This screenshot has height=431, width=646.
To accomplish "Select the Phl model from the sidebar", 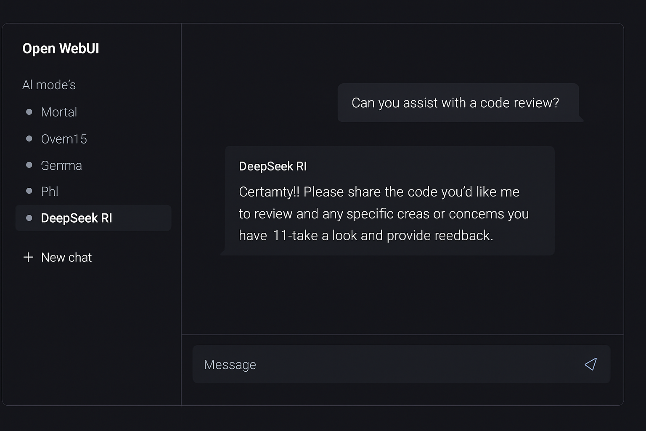I will (x=50, y=191).
